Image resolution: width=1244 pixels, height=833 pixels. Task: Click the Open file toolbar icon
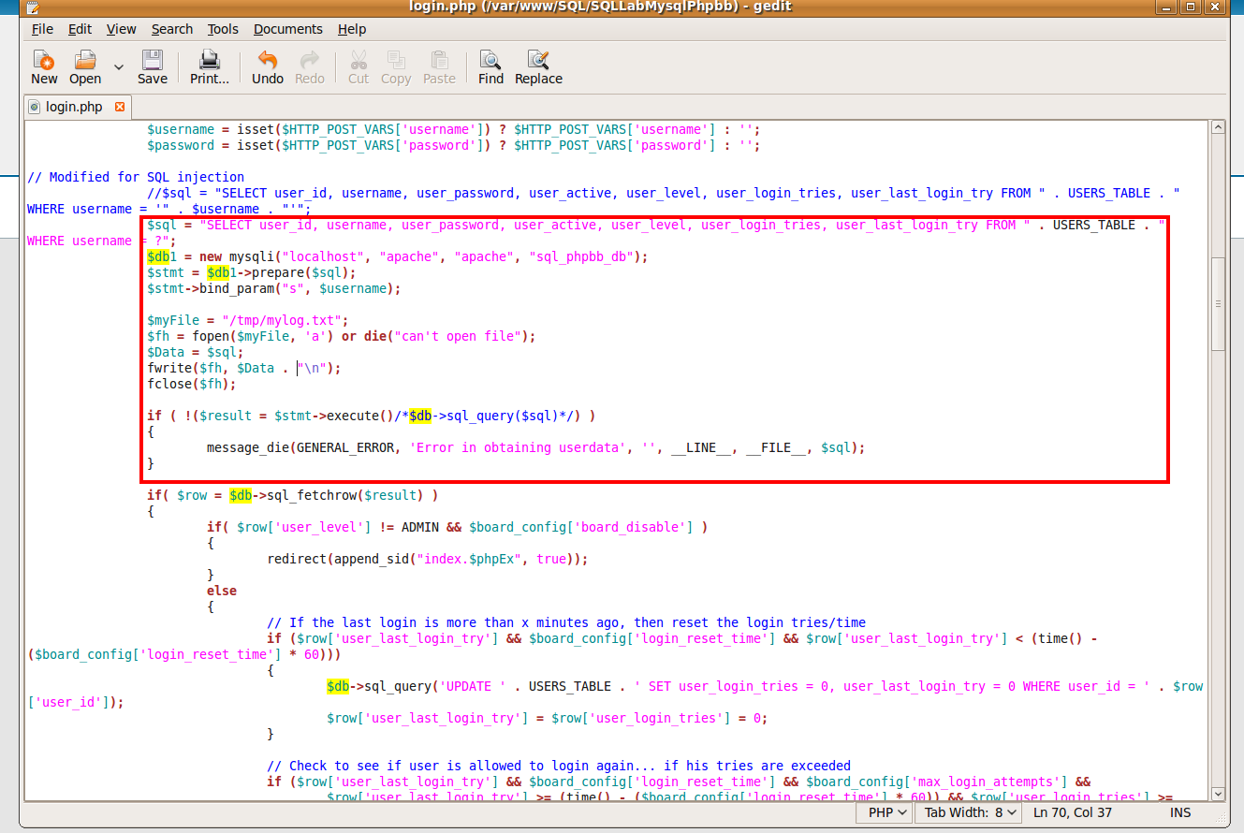coord(85,66)
